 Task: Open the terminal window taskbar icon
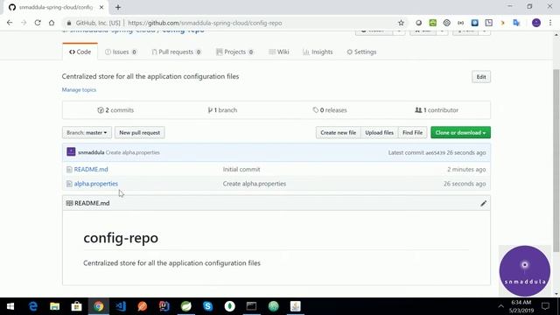[251, 306]
